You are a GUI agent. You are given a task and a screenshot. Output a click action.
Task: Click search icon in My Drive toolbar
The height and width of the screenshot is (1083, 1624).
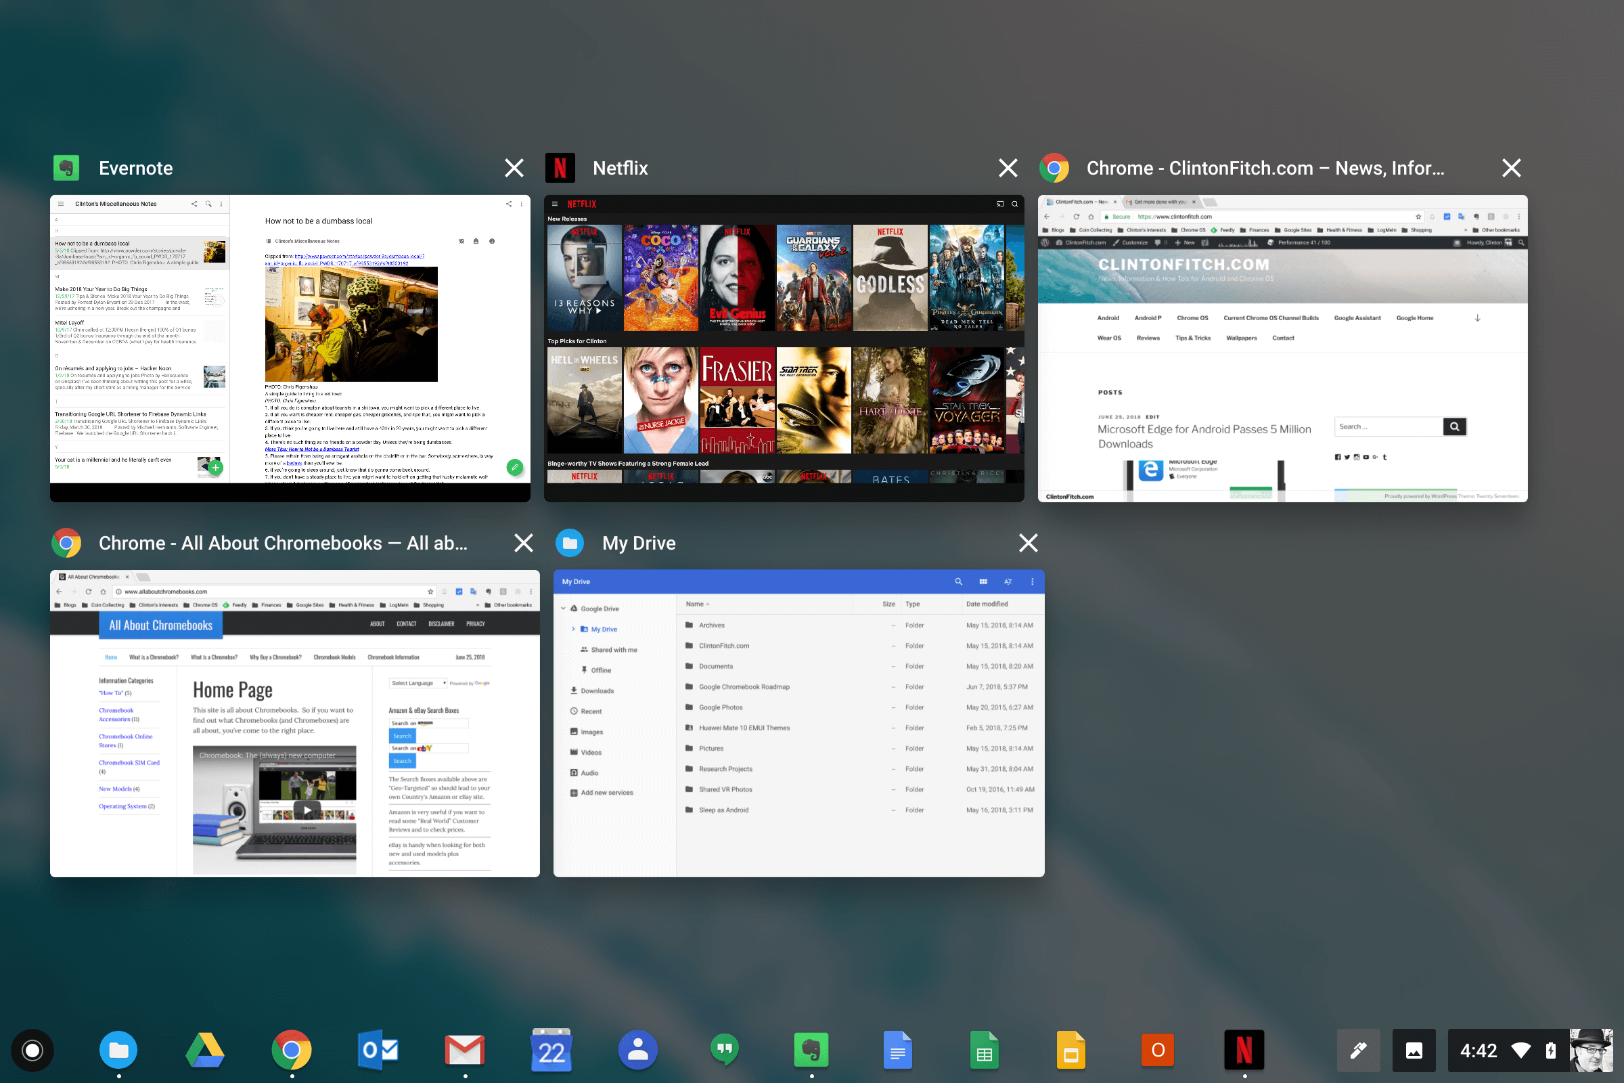pos(958,581)
